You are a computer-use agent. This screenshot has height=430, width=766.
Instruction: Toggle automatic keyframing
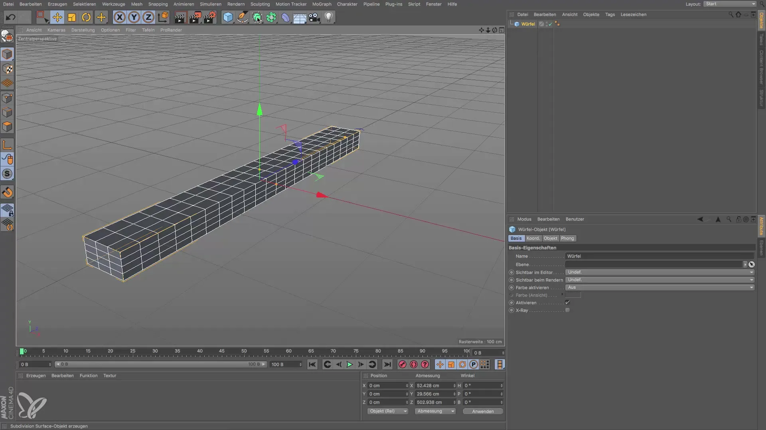pyautogui.click(x=414, y=365)
